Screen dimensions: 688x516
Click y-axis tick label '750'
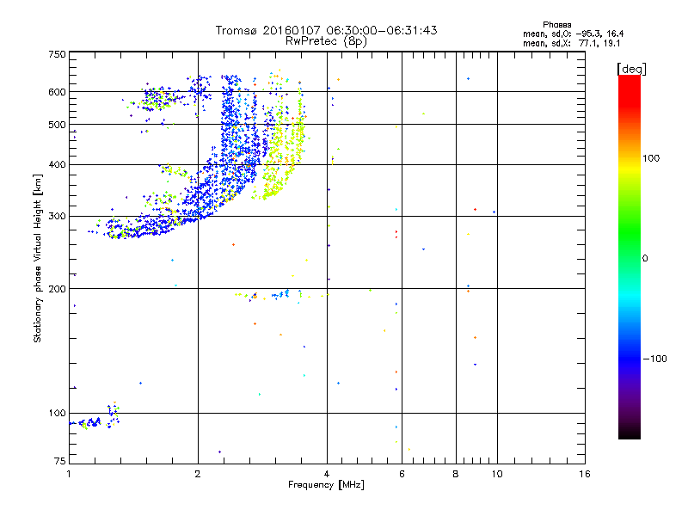click(x=57, y=54)
